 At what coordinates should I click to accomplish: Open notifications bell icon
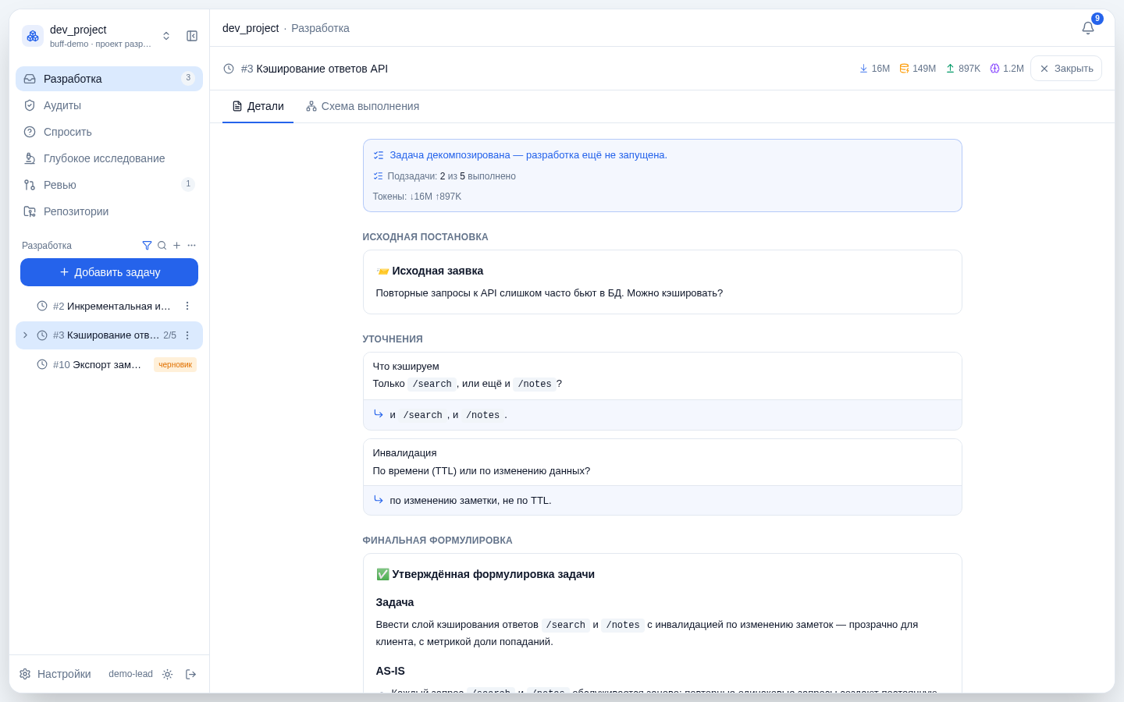1088,28
